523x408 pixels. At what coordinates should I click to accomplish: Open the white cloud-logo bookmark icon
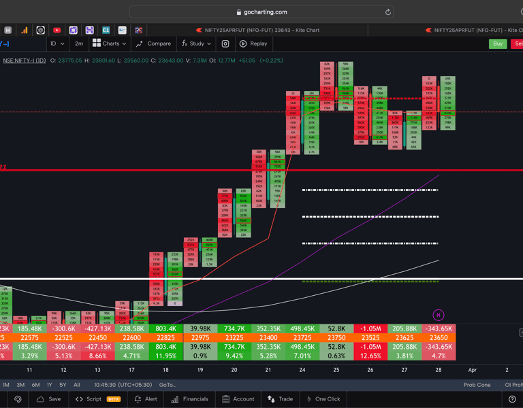(122, 31)
